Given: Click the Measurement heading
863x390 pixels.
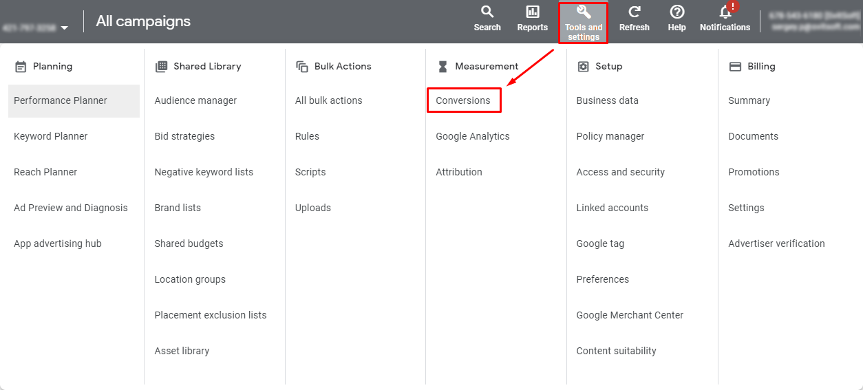Looking at the screenshot, I should 487,67.
